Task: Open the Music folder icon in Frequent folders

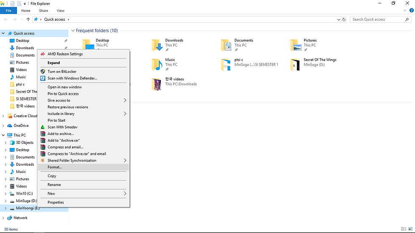Action: 157,65
